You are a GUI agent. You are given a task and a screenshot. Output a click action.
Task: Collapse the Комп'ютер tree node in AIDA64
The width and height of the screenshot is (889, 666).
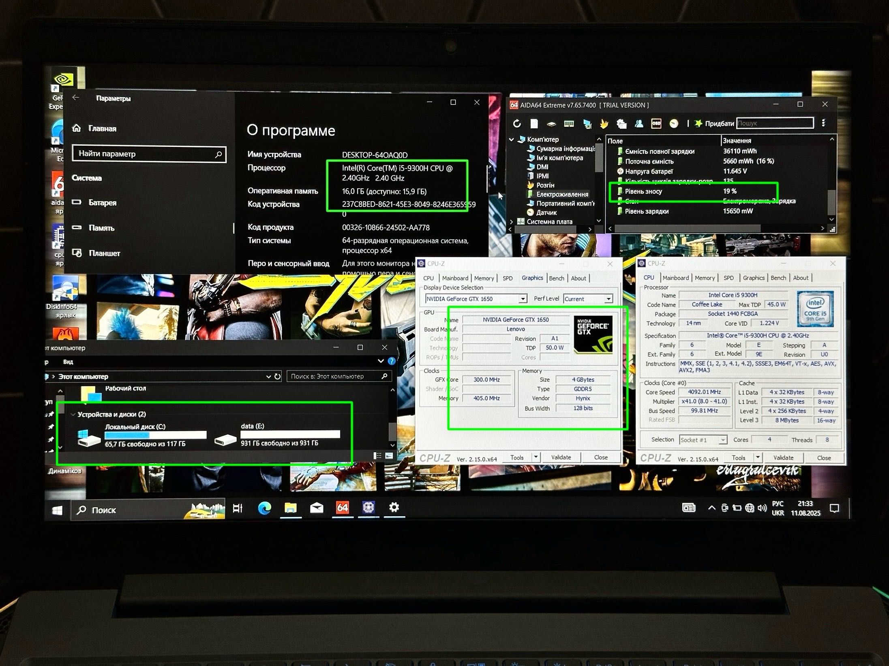(x=512, y=139)
